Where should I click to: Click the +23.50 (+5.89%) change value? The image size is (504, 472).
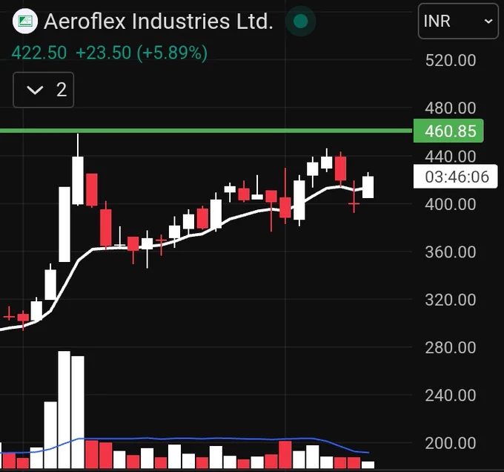(x=142, y=53)
